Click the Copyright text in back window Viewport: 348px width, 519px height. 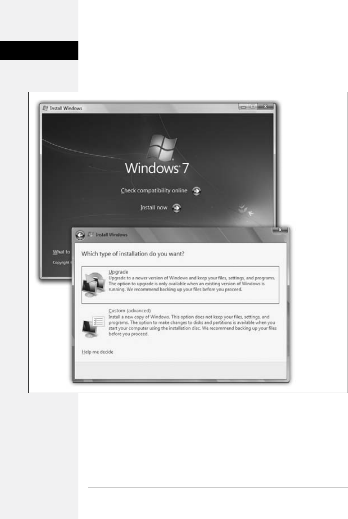[62, 262]
